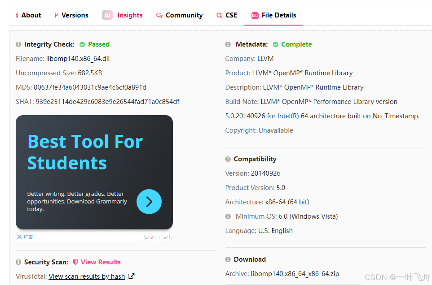432x285 pixels.
Task: Open the View Results security link
Action: (101, 262)
